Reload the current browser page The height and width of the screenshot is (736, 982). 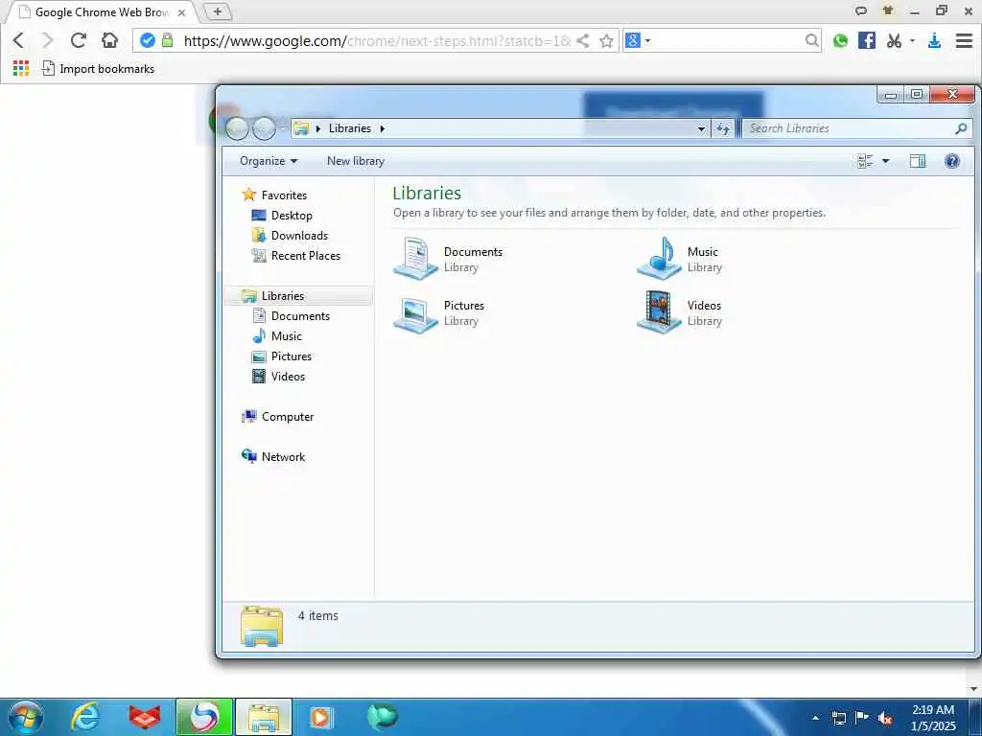[x=79, y=40]
